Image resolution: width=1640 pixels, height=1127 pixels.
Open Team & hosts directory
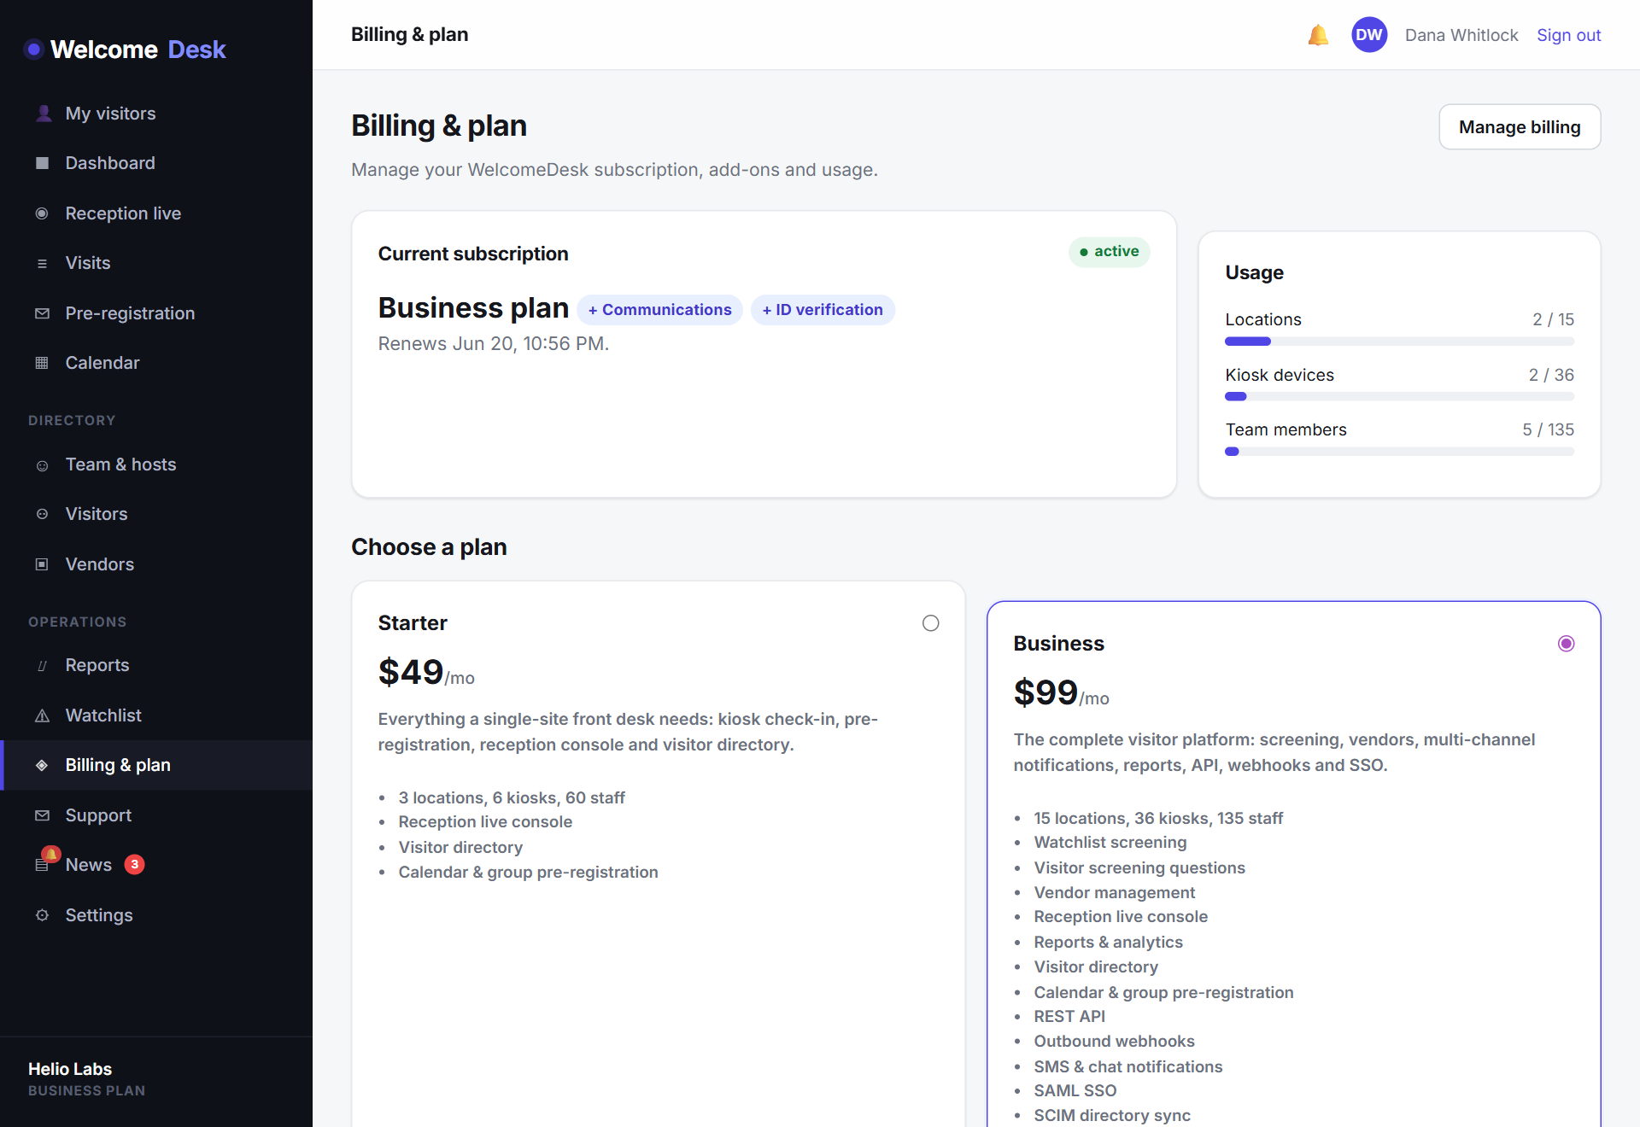pyautogui.click(x=156, y=464)
